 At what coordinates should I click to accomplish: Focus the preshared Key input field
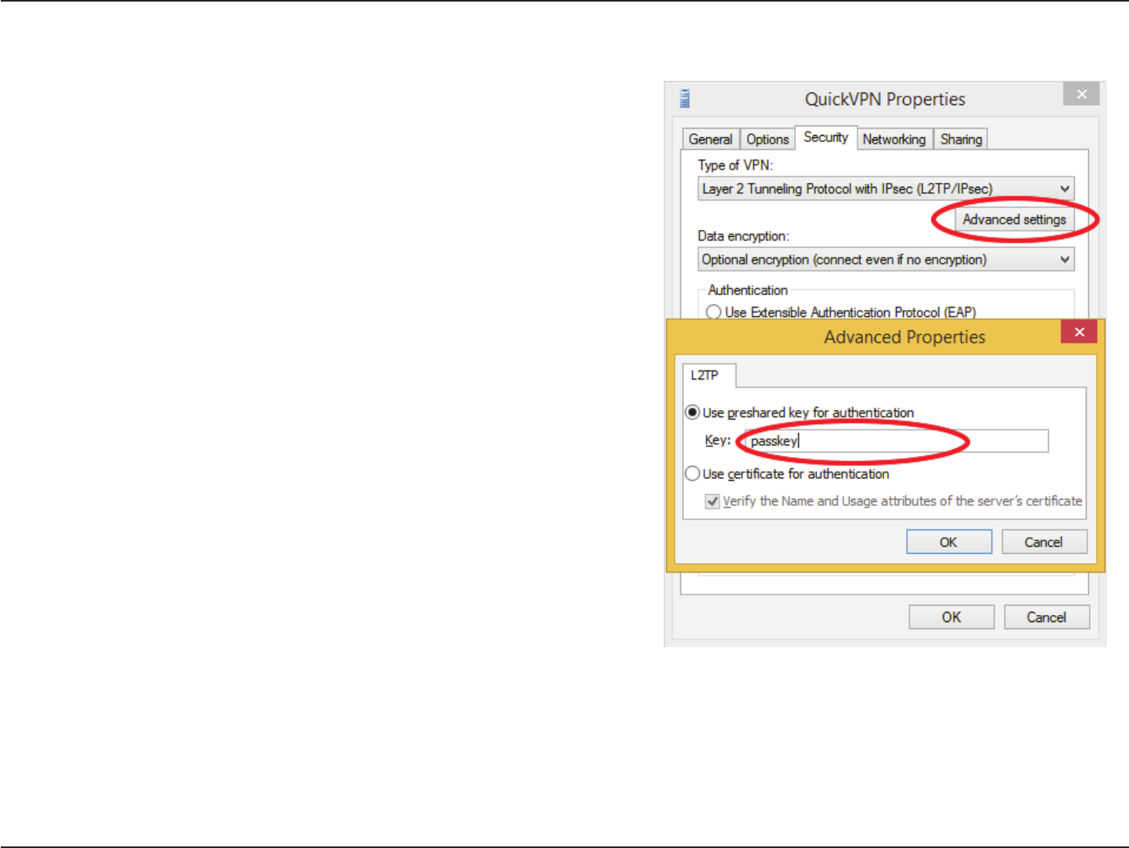point(896,441)
